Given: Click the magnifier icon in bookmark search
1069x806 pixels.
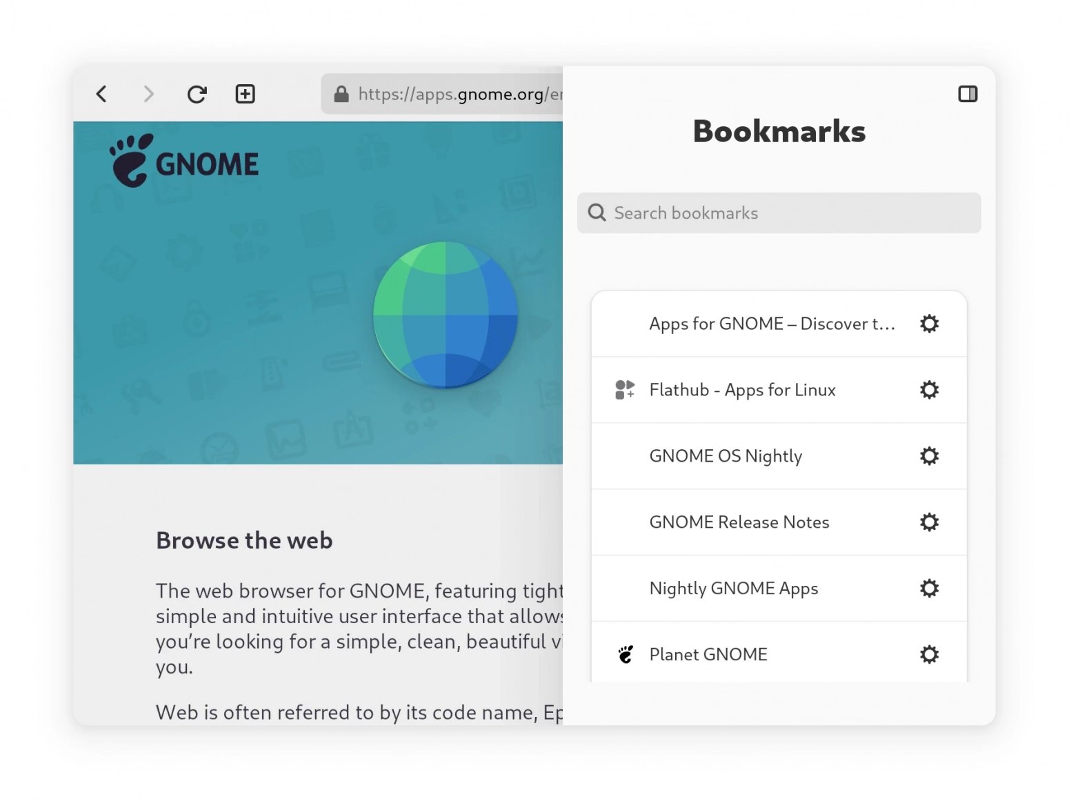Looking at the screenshot, I should 597,213.
